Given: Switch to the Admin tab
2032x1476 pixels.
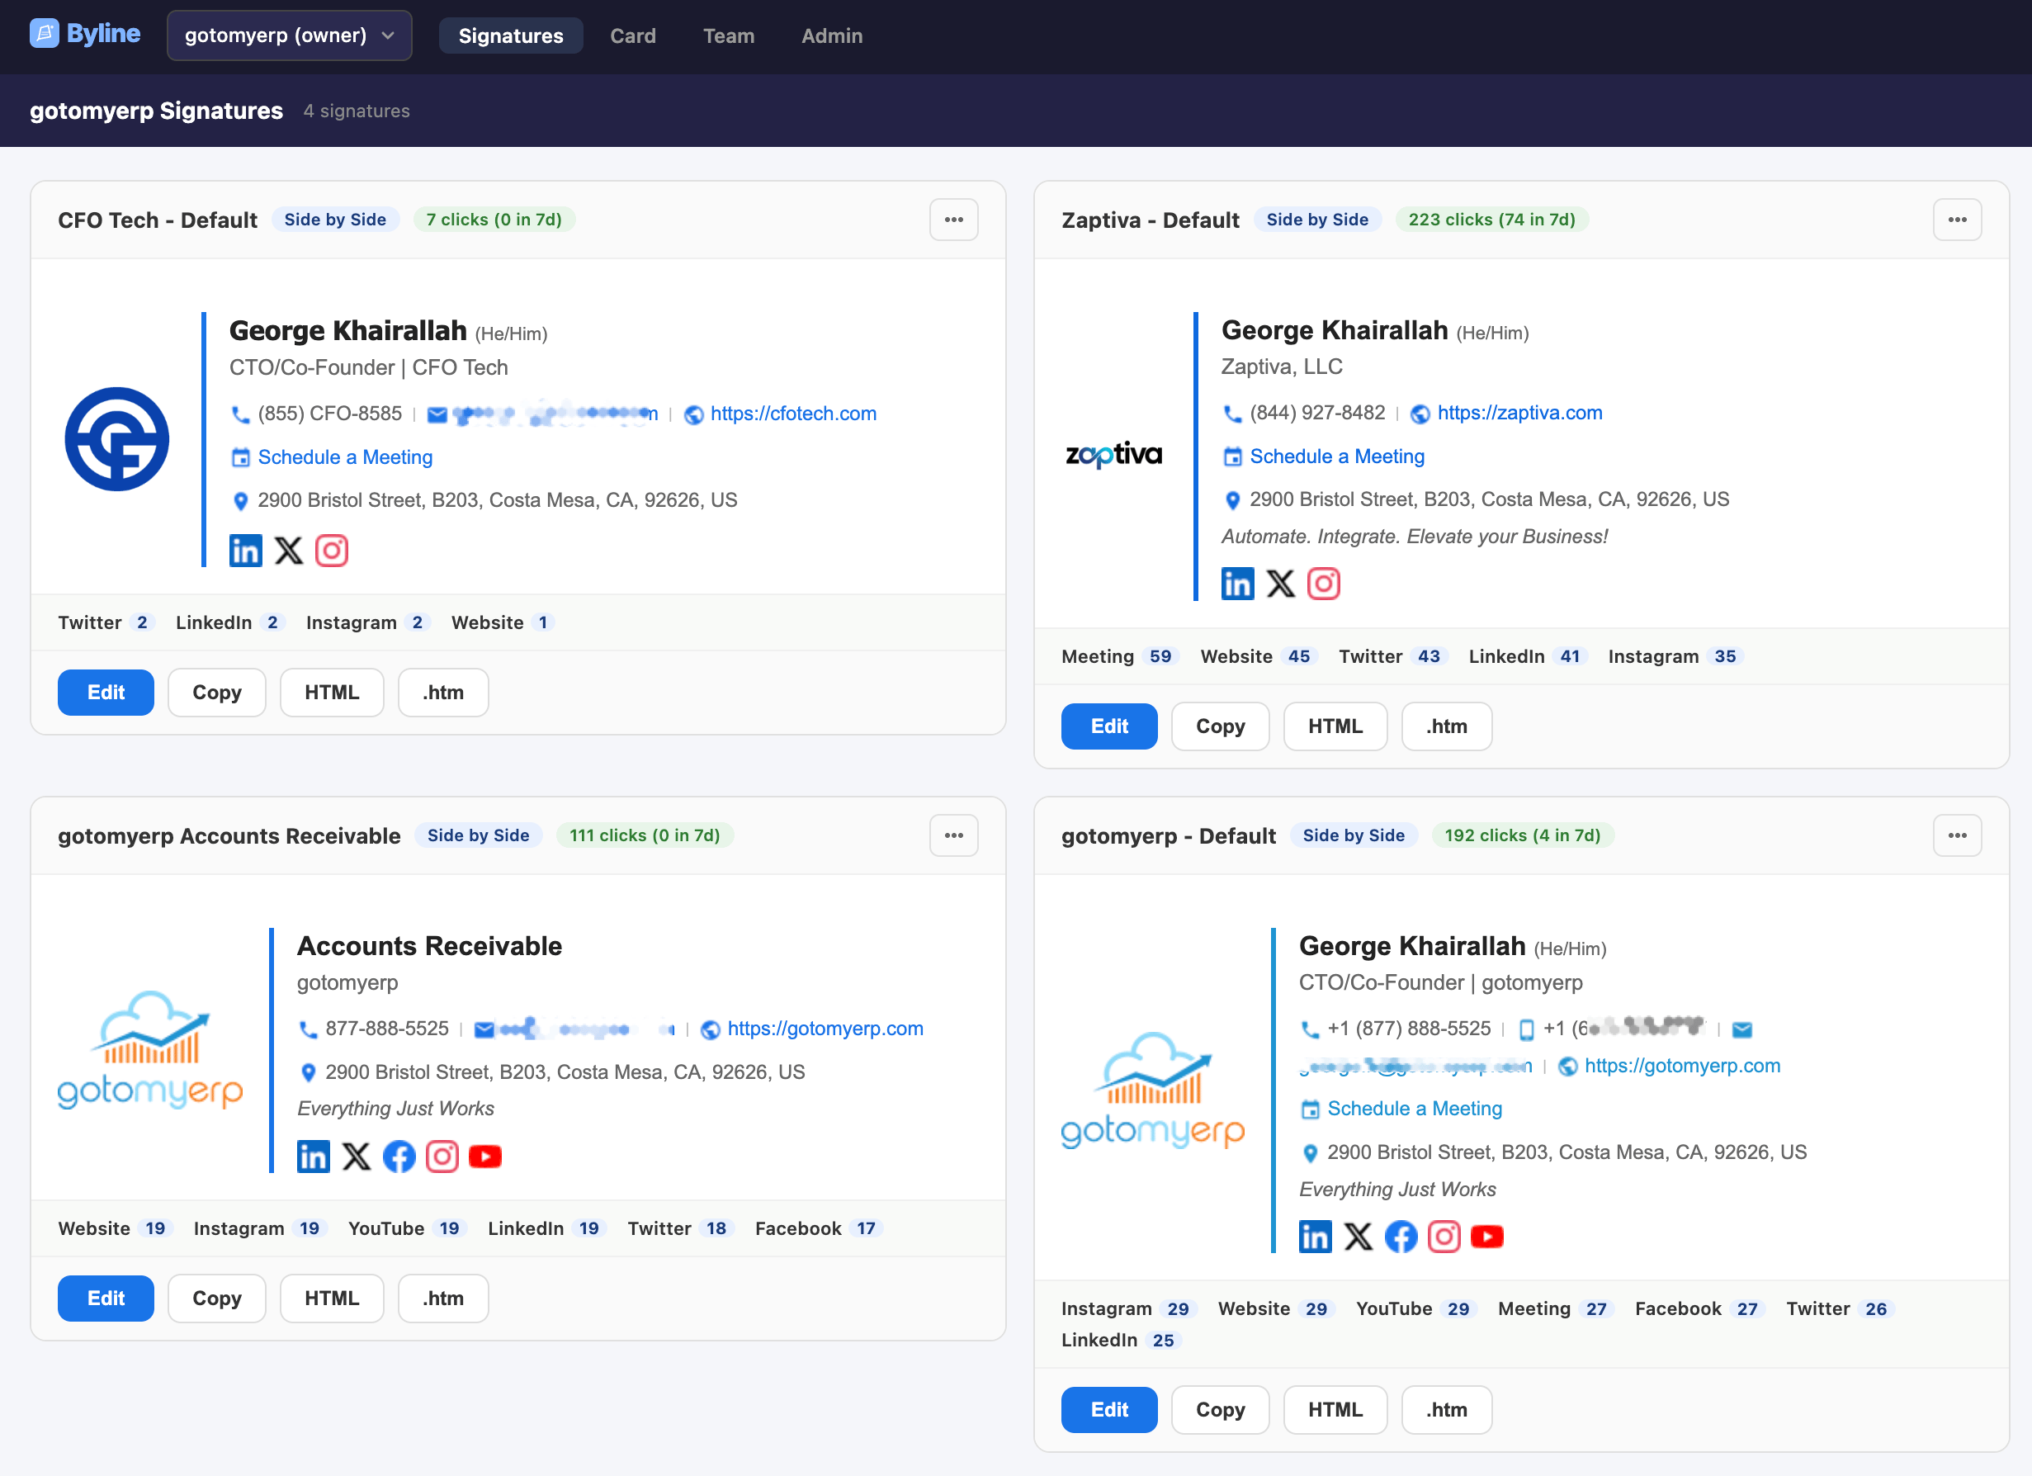Looking at the screenshot, I should point(831,35).
